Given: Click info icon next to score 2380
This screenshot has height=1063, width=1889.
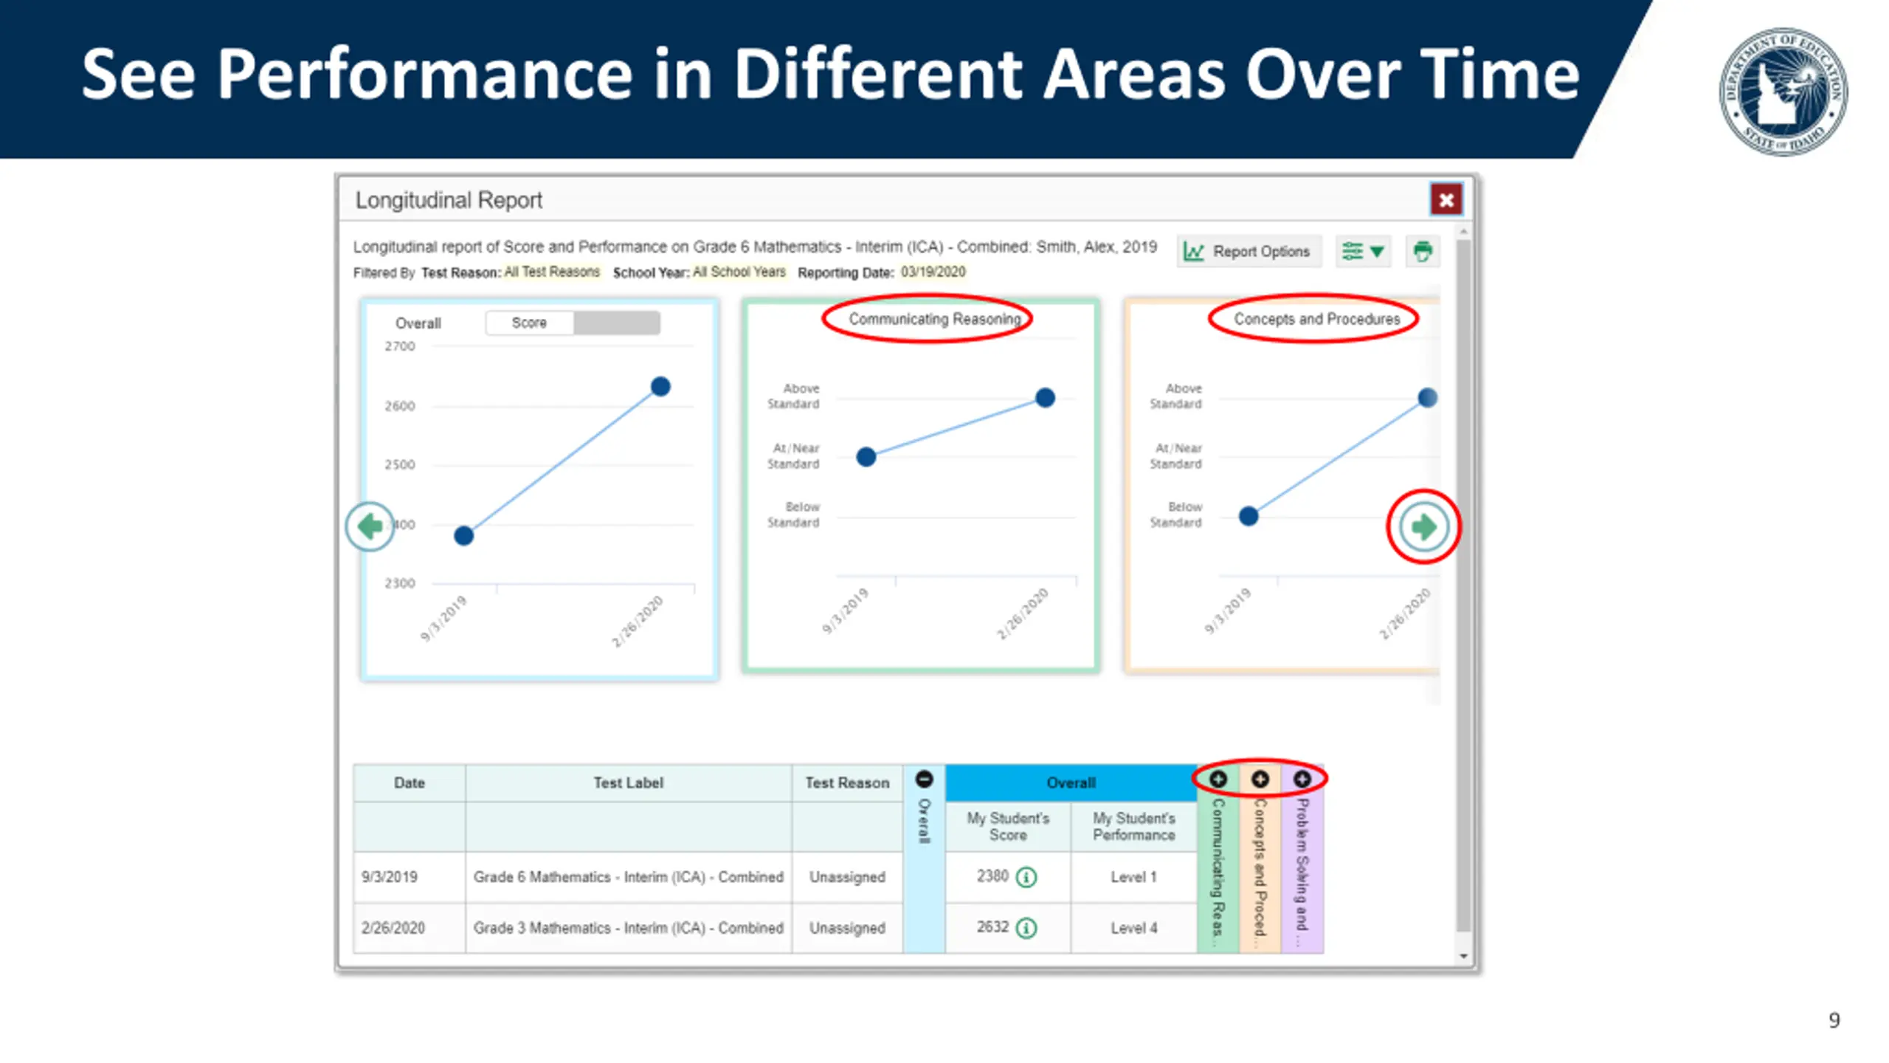Looking at the screenshot, I should pyautogui.click(x=1026, y=877).
